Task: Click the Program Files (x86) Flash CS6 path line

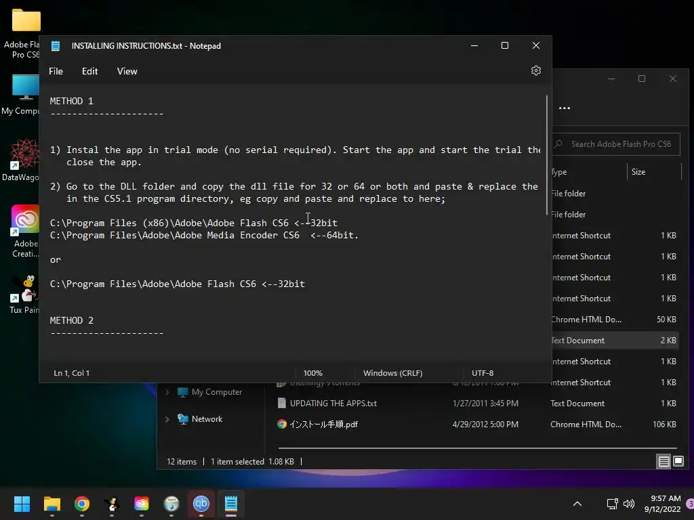Action: click(x=193, y=223)
